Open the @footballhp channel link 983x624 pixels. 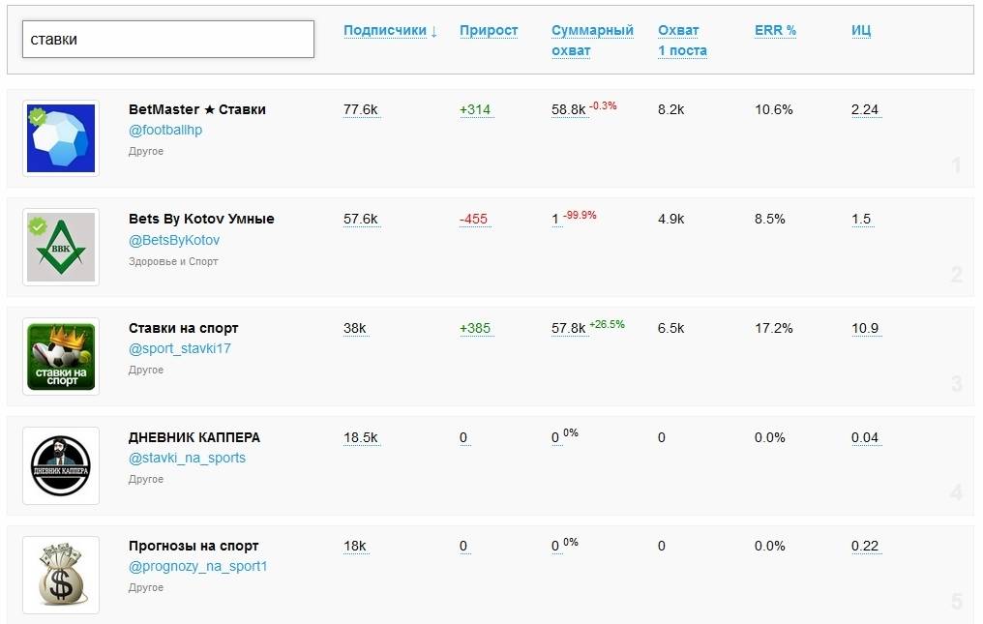click(x=165, y=131)
